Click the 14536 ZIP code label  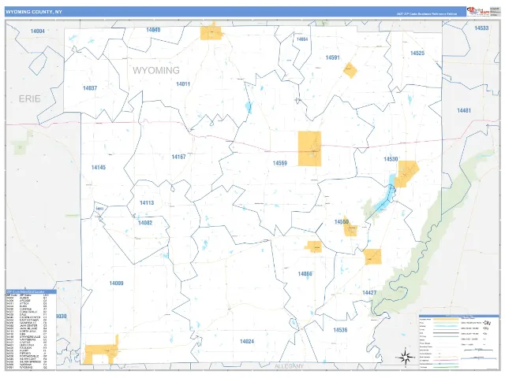pos(340,330)
